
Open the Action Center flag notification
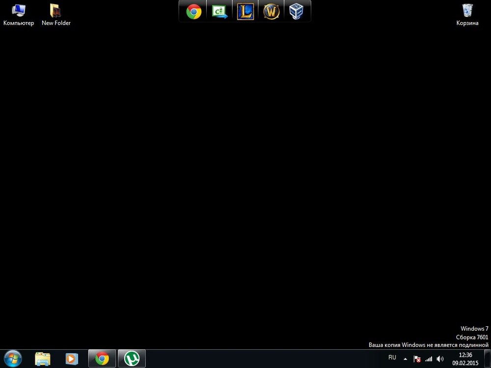tap(417, 359)
